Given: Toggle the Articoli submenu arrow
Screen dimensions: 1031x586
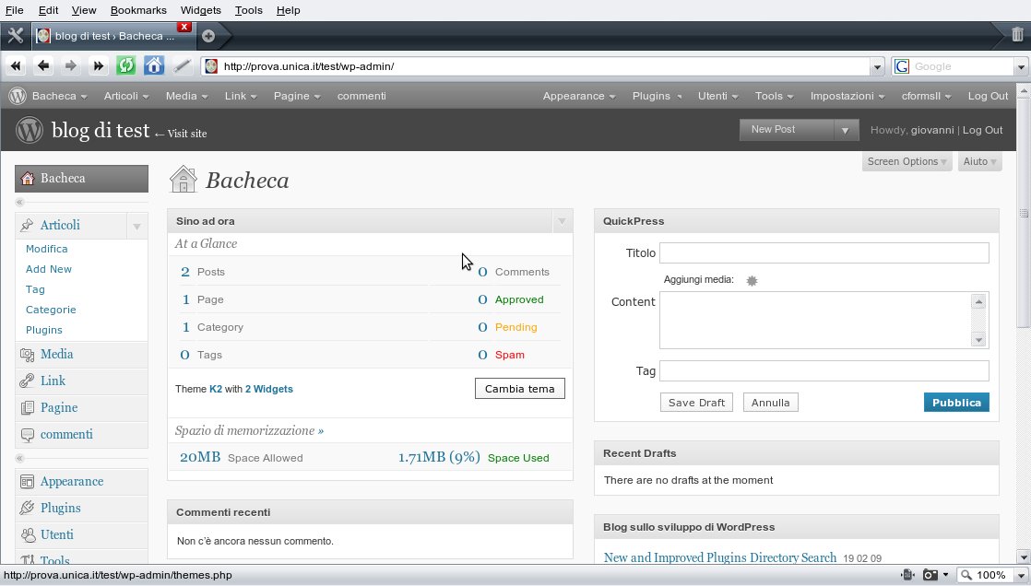Looking at the screenshot, I should [x=136, y=226].
